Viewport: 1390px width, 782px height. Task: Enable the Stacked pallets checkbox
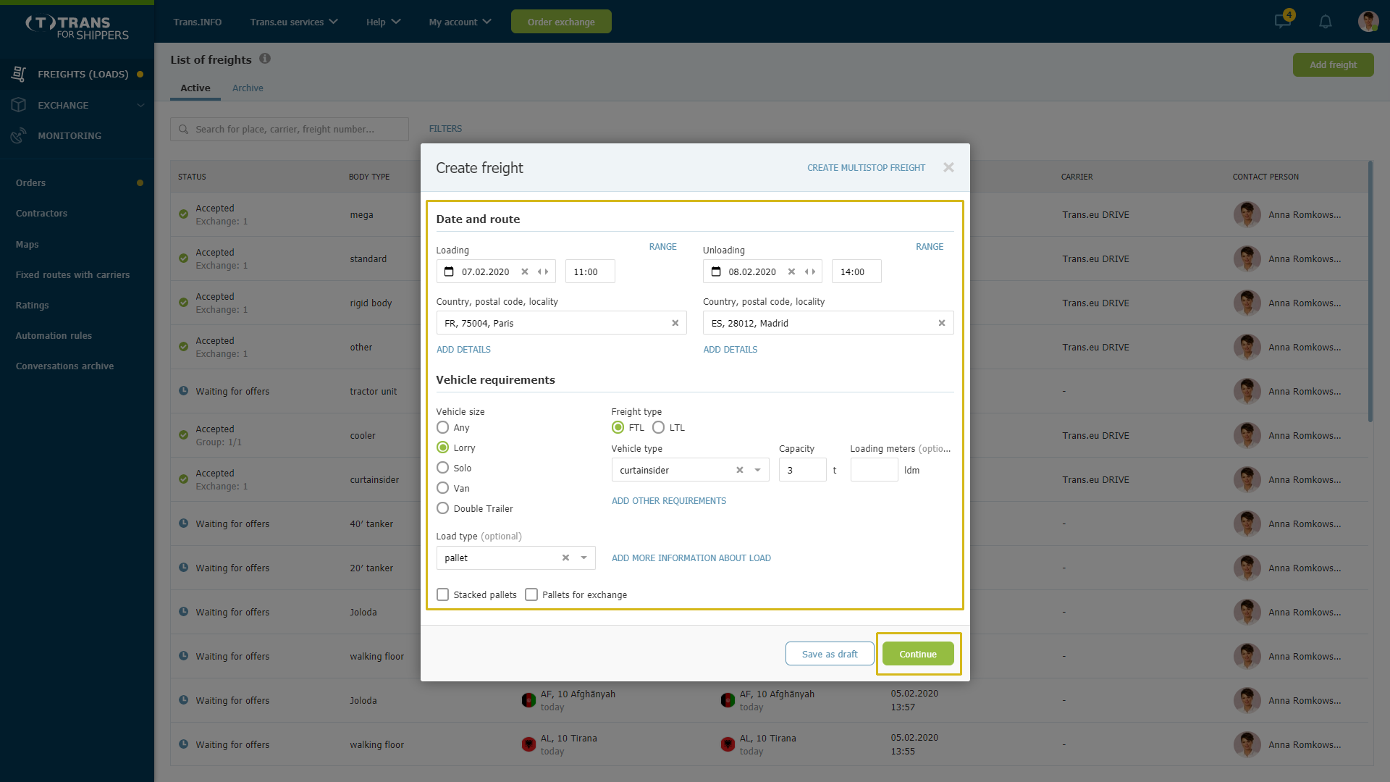click(442, 594)
